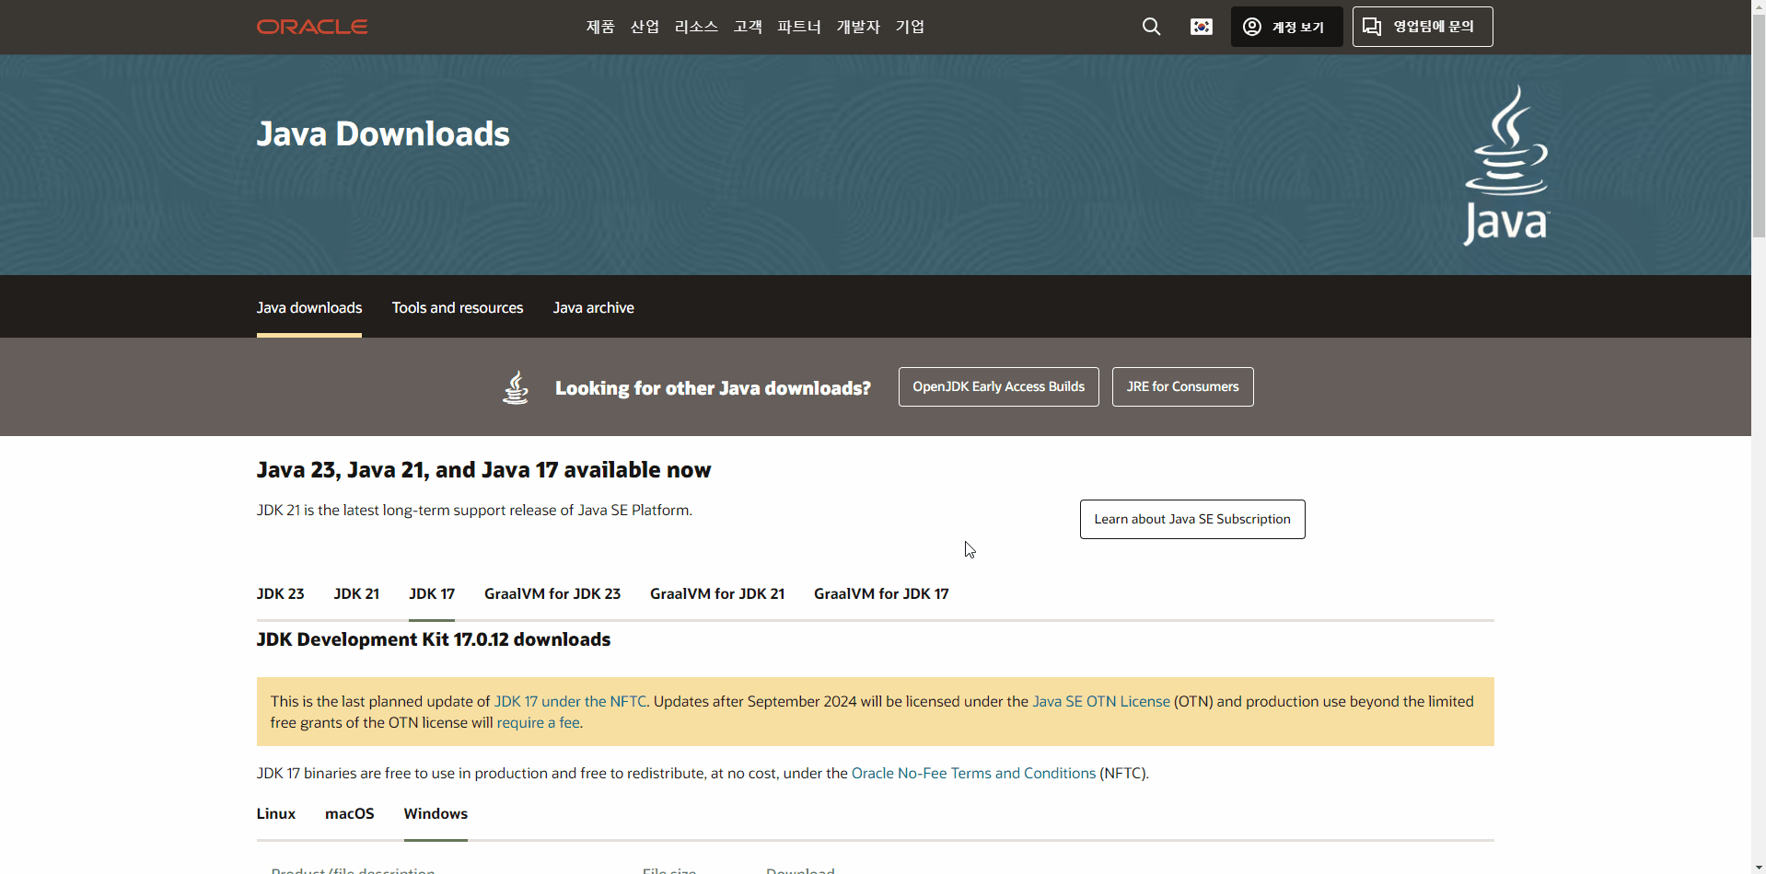Click 'Looking for other Java downloads?' text
This screenshot has width=1766, height=874.
click(713, 388)
